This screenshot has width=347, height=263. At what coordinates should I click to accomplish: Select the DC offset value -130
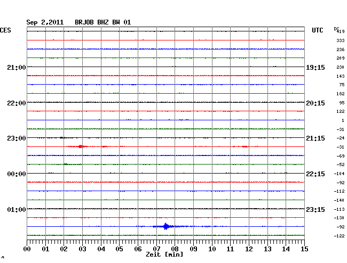pyautogui.click(x=339, y=218)
